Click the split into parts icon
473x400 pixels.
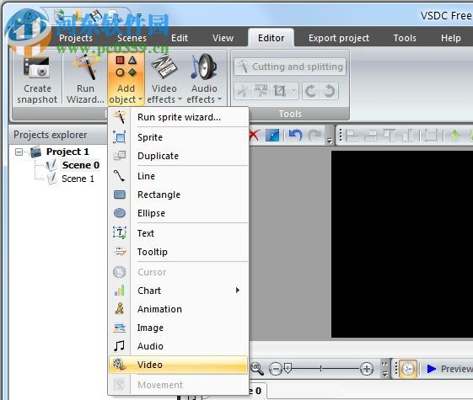[261, 91]
